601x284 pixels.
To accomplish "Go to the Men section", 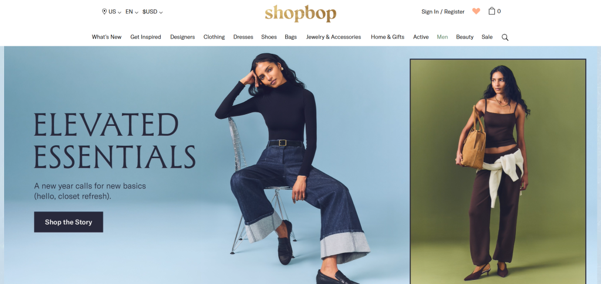I will (443, 37).
